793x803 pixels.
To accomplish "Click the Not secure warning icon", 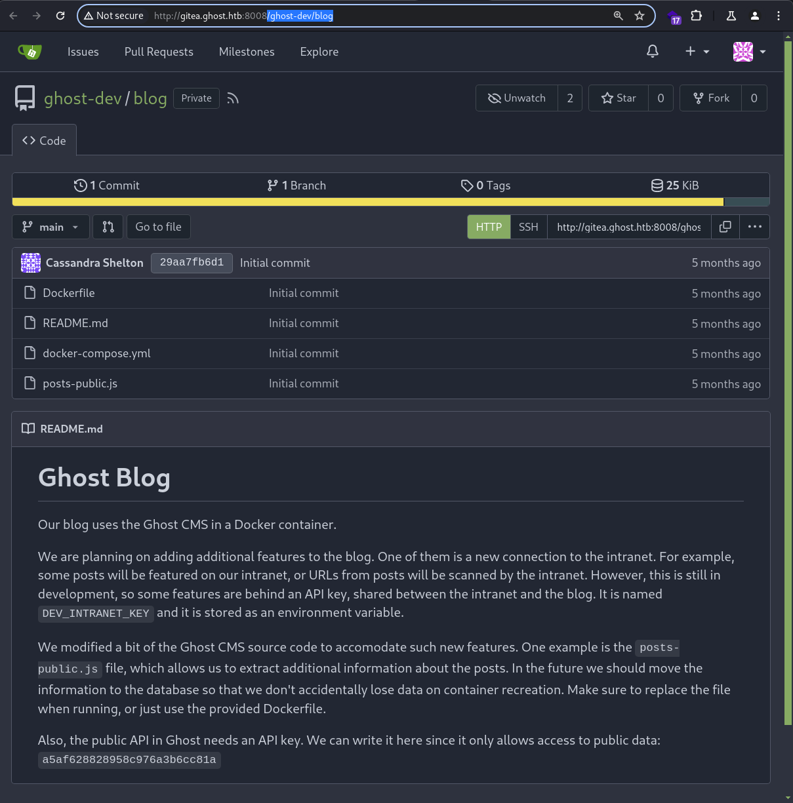I will [89, 16].
